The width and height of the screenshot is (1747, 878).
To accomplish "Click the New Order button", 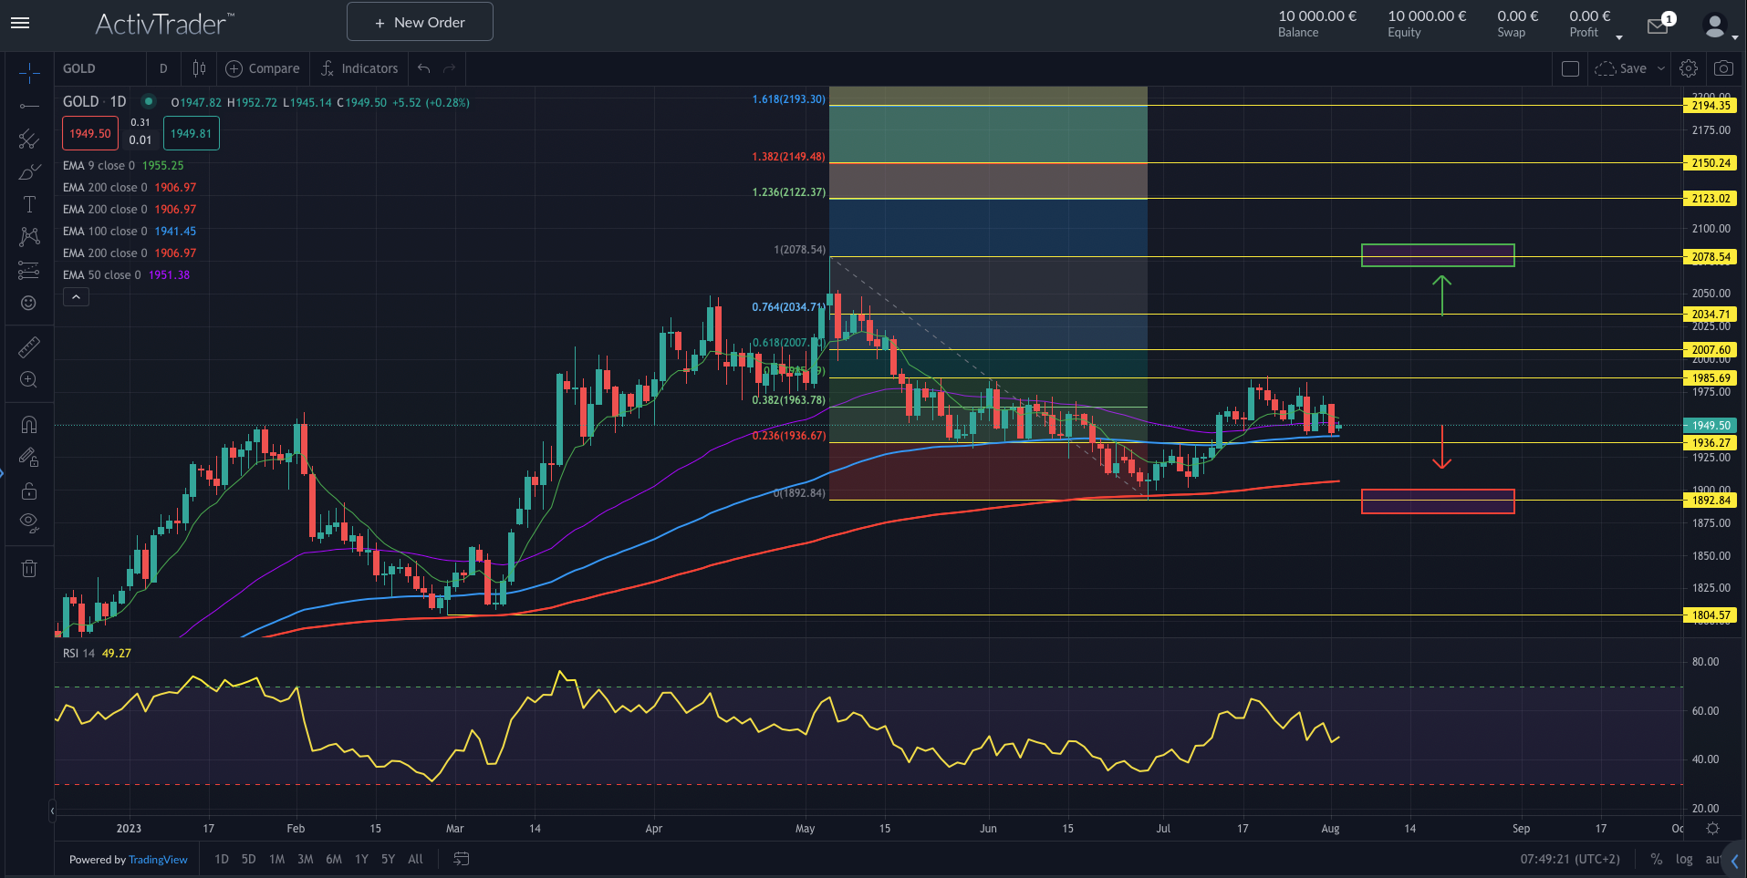I will pyautogui.click(x=419, y=21).
